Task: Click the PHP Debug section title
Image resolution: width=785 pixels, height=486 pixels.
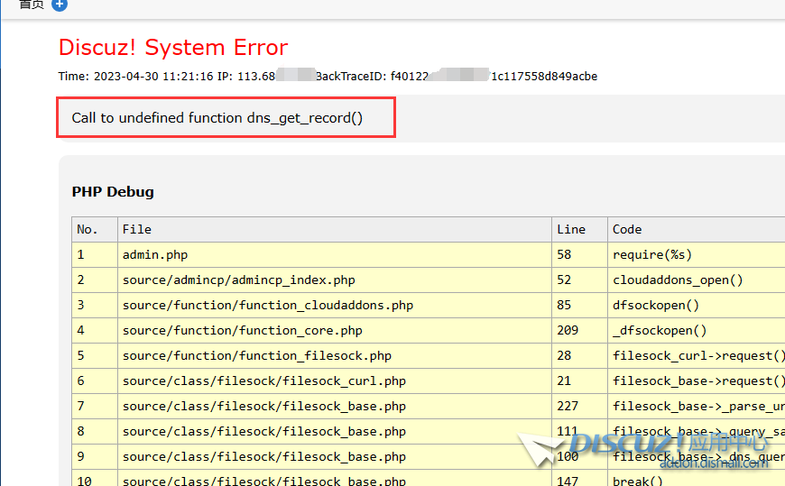Action: click(x=113, y=191)
